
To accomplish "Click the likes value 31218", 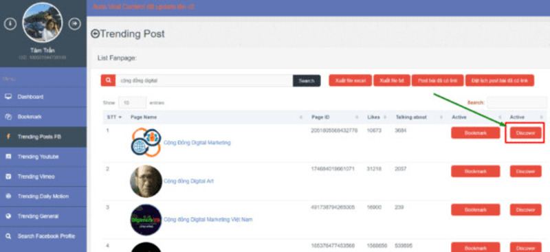I will point(375,169).
